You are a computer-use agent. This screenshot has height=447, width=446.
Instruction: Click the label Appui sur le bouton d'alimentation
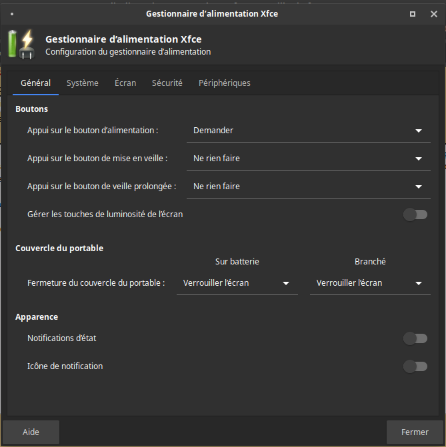[x=93, y=131]
